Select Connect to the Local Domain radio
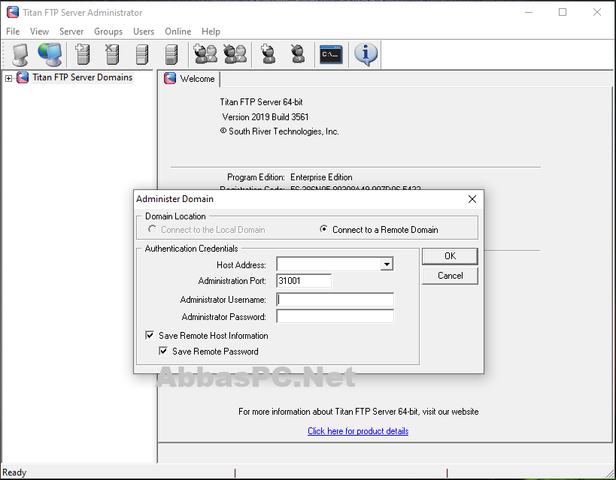Screen dimensions: 616x480 coord(152,229)
